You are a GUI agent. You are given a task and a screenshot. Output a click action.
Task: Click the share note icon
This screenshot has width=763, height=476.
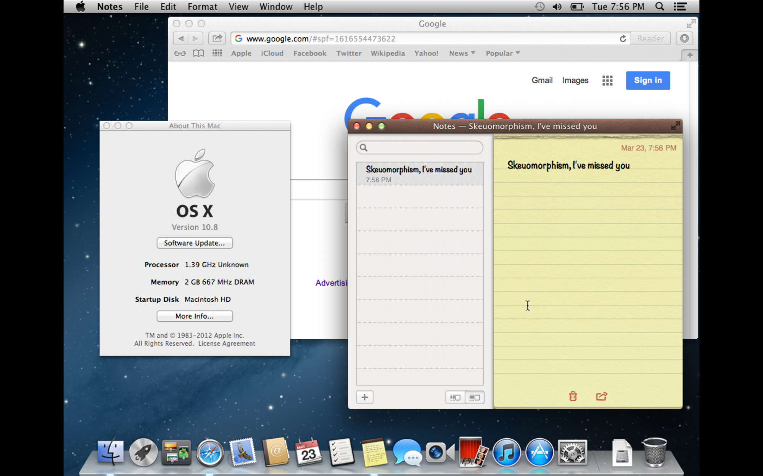click(x=601, y=396)
